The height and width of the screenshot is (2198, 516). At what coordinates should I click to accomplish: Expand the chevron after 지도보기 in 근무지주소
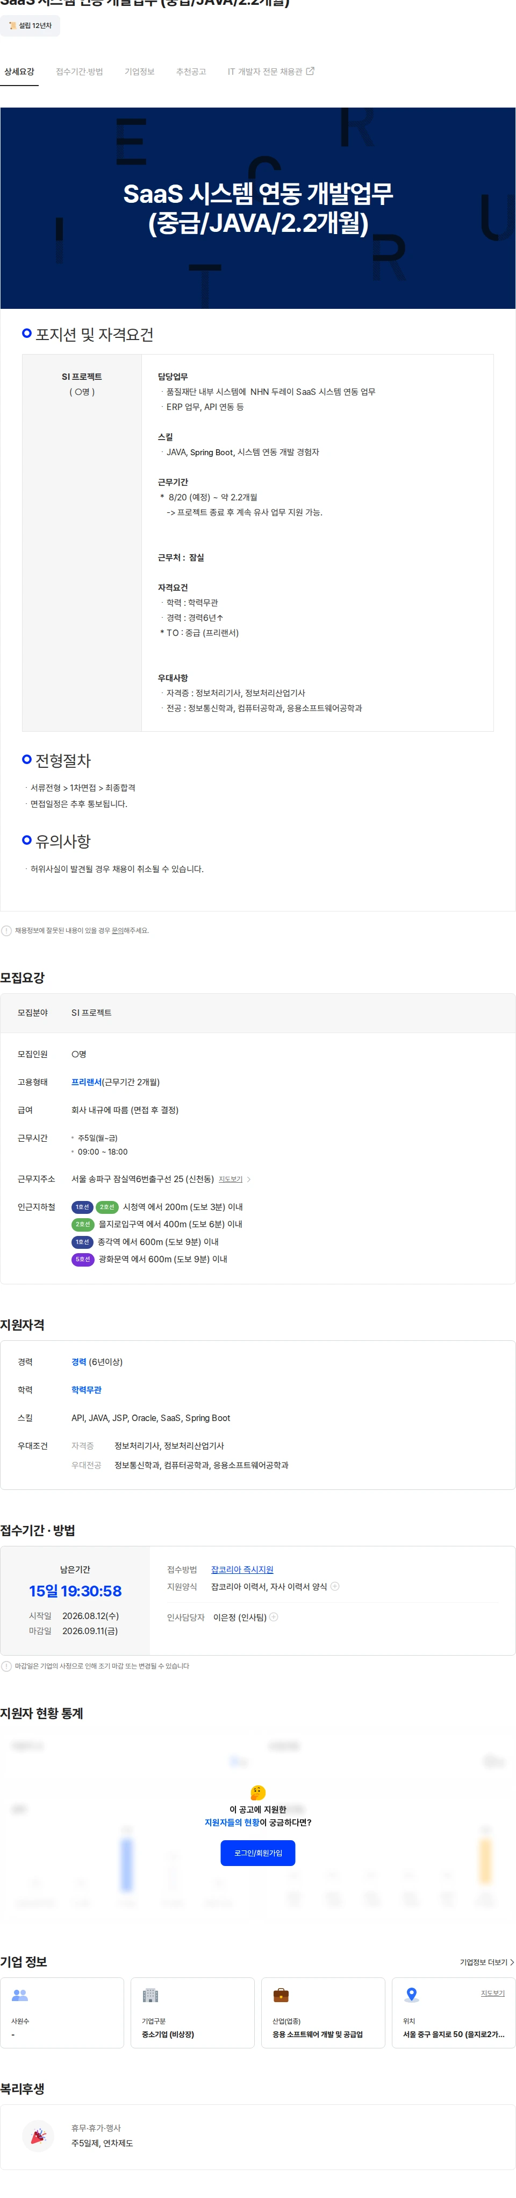pos(248,1179)
